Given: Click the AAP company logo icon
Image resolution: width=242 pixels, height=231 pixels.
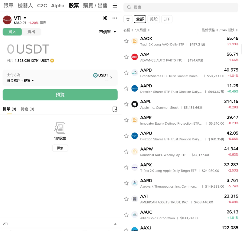Looking at the screenshot, I should tap(135, 57).
